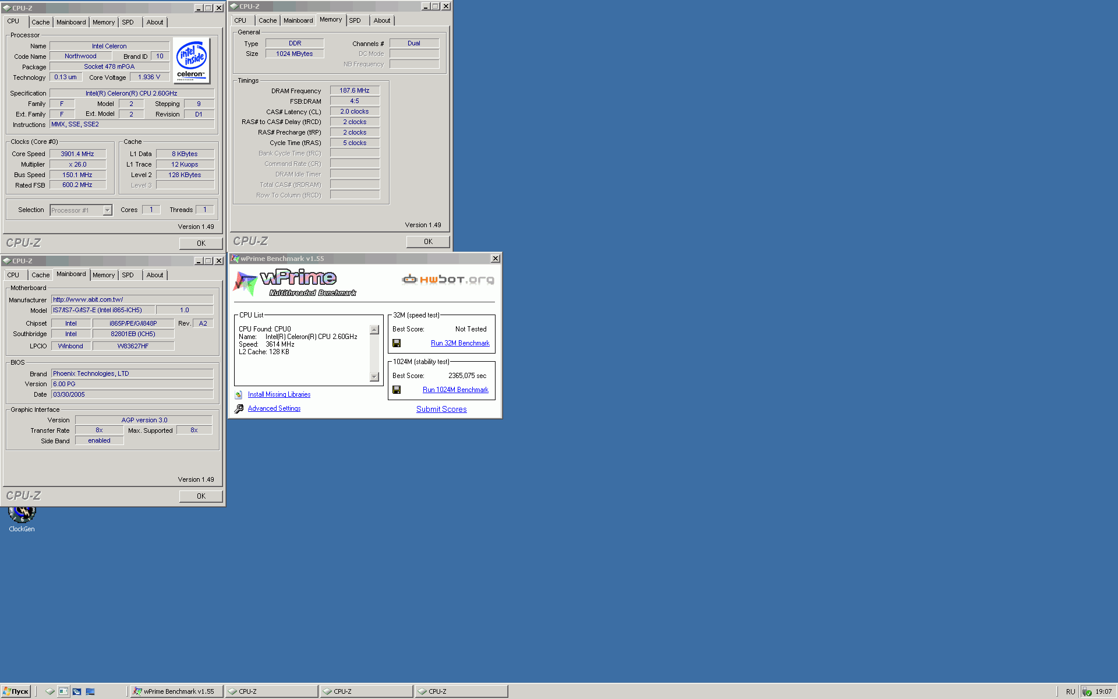Click the 19:07 system clock
1118x699 pixels.
pos(1103,691)
